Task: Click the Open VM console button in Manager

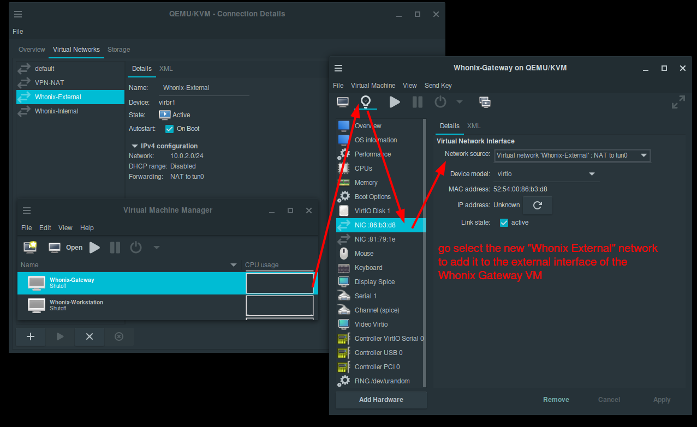Action: coord(65,248)
